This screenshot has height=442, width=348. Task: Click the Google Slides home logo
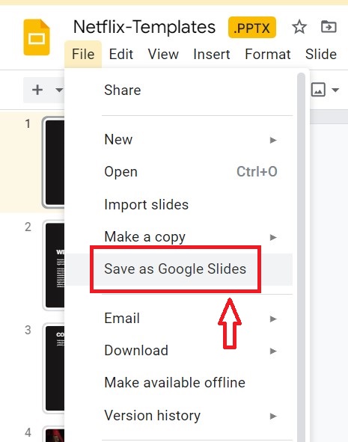pos(37,37)
